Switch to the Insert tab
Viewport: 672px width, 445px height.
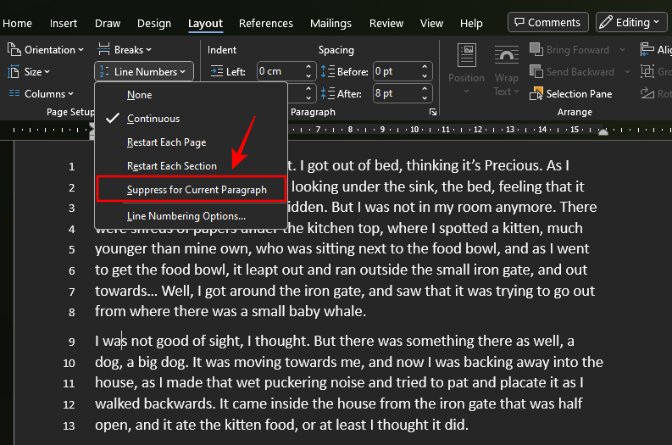coord(64,23)
